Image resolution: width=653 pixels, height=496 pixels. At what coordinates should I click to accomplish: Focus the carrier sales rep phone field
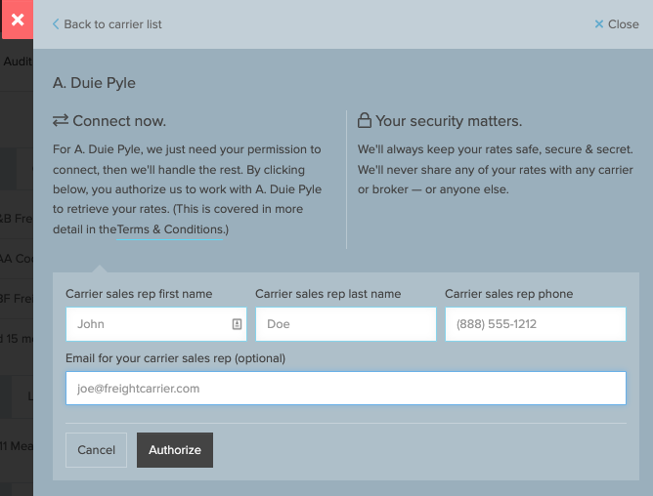click(x=536, y=324)
